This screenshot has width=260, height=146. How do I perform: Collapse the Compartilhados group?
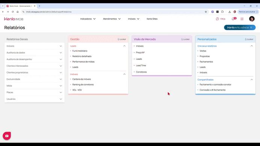point(251,80)
